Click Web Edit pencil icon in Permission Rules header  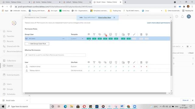point(134,34)
